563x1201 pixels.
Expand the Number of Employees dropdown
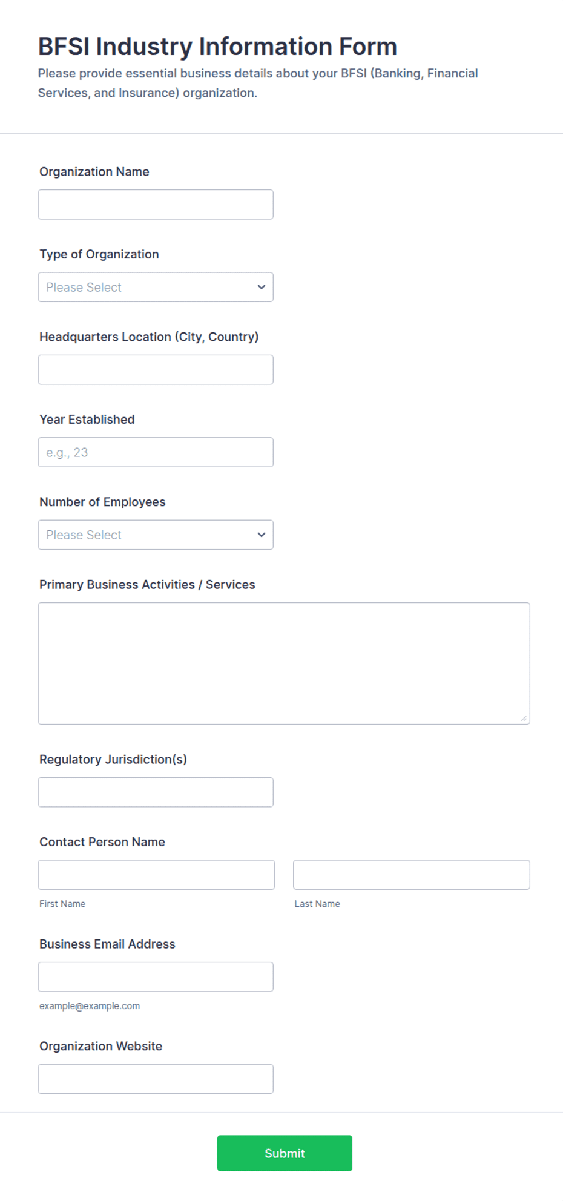[156, 535]
